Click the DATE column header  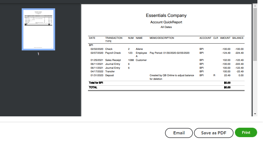[x=92, y=38]
